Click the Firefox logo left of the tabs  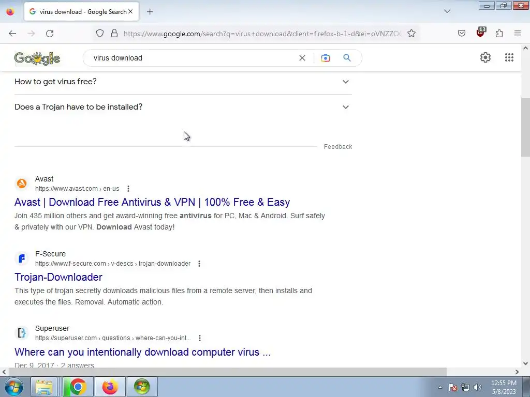[x=10, y=11]
